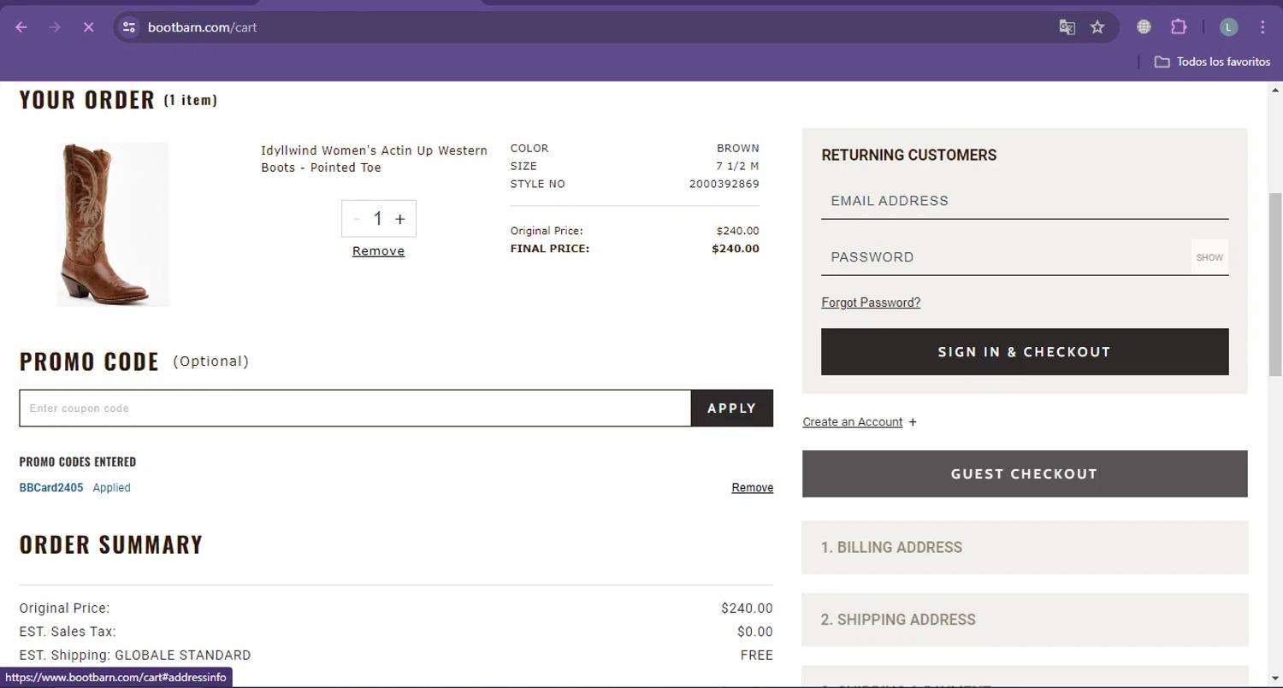
Task: Stop page loading with the X icon
Action: tap(88, 26)
